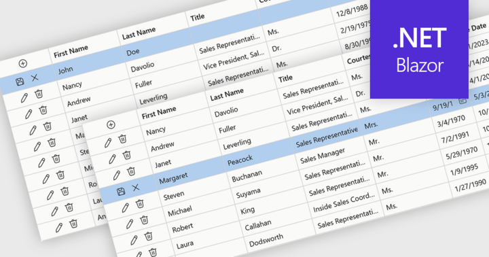
Task: Click the 1/27/1990 date cell
Action: (x=470, y=185)
